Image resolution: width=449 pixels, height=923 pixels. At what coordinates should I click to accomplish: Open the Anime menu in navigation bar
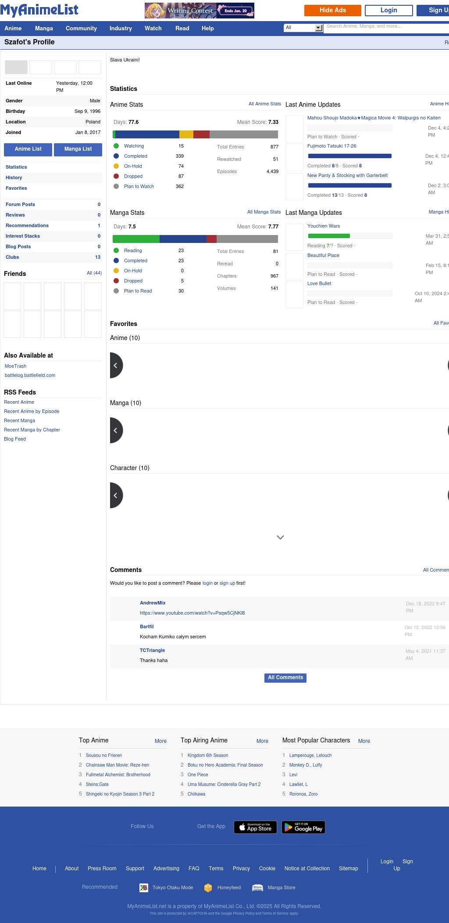pyautogui.click(x=13, y=29)
